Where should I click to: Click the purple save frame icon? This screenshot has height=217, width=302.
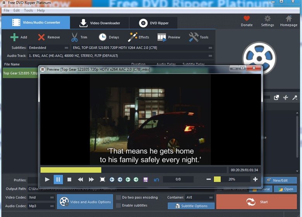point(146,180)
